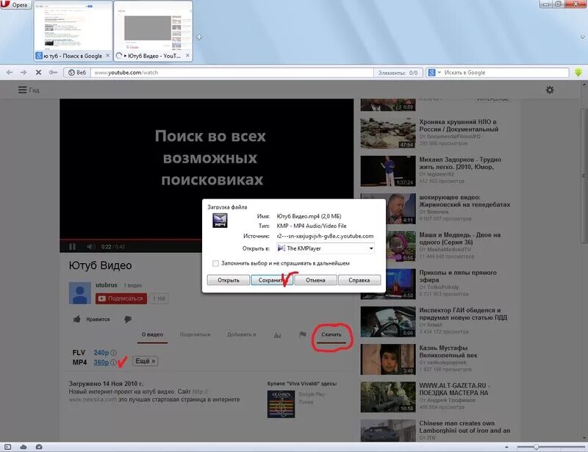Open Михаил Задорнов video title
This screenshot has width=588, height=452.
(460, 163)
